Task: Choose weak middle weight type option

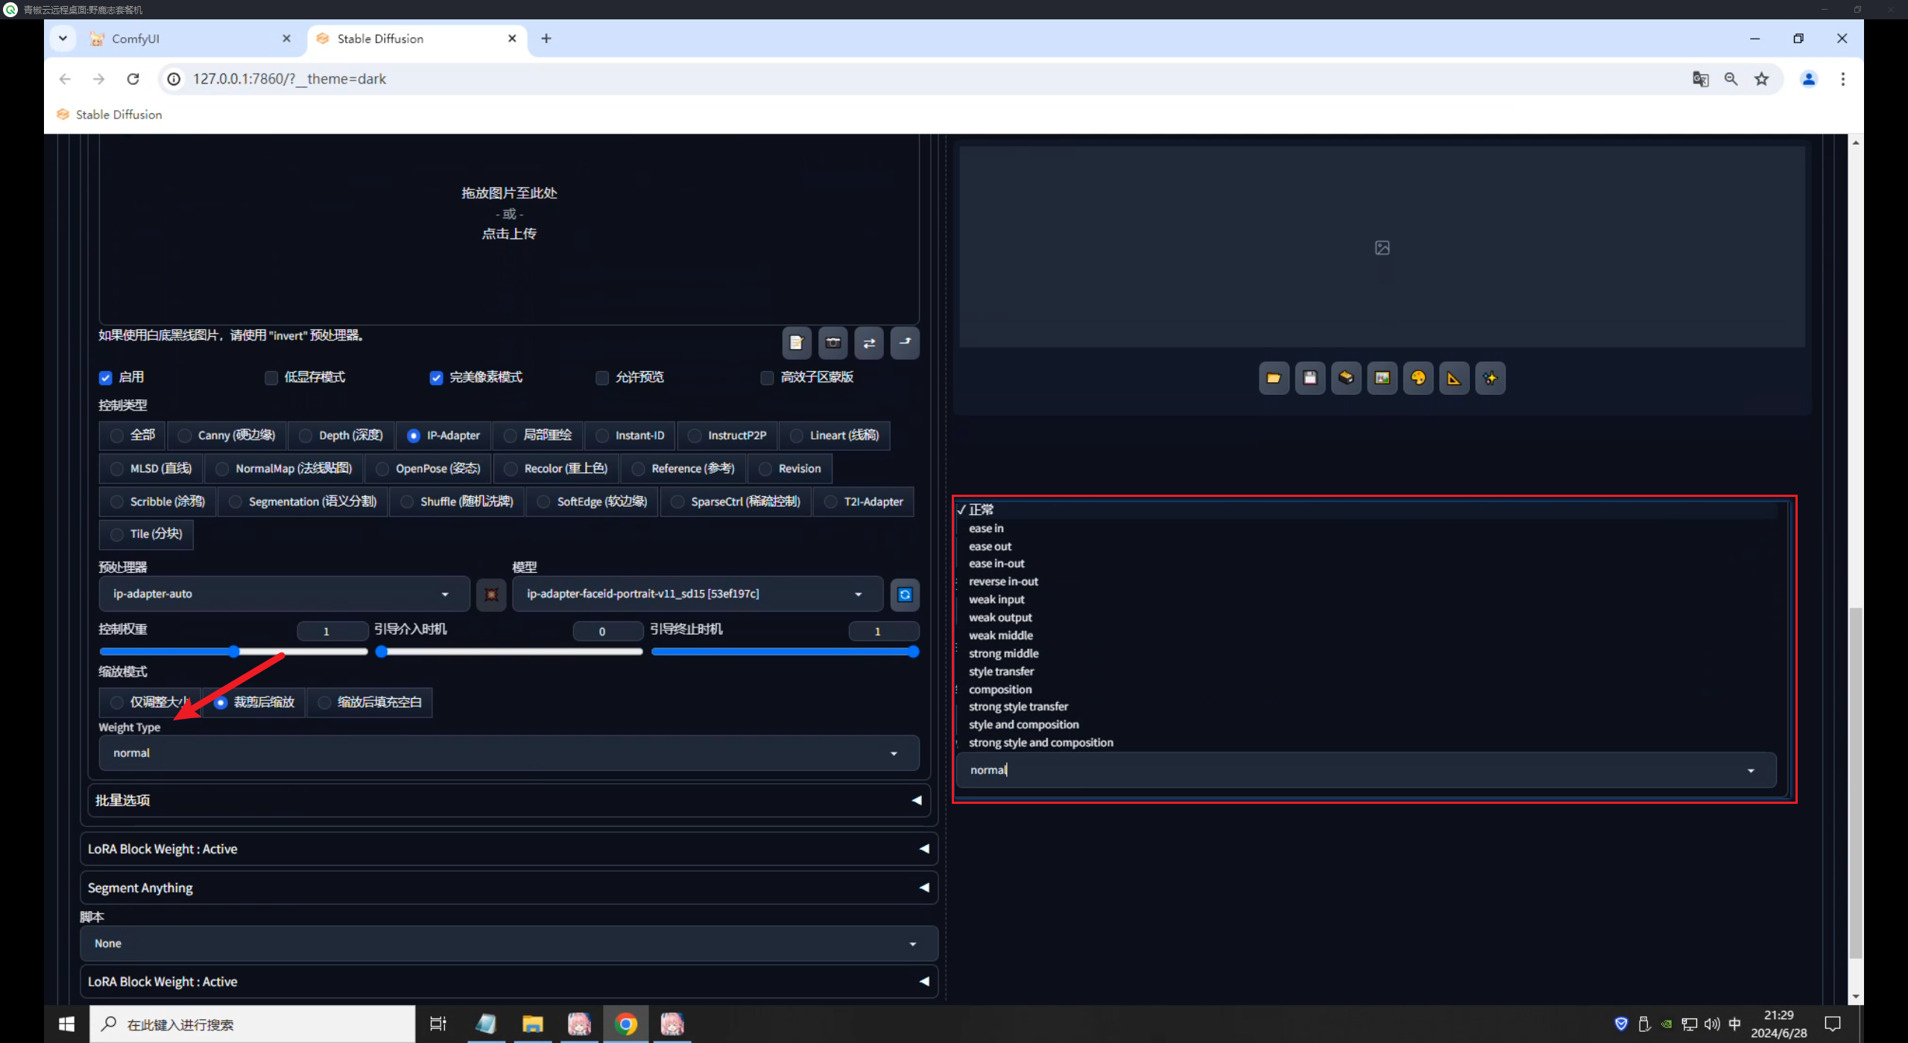Action: (x=1000, y=635)
